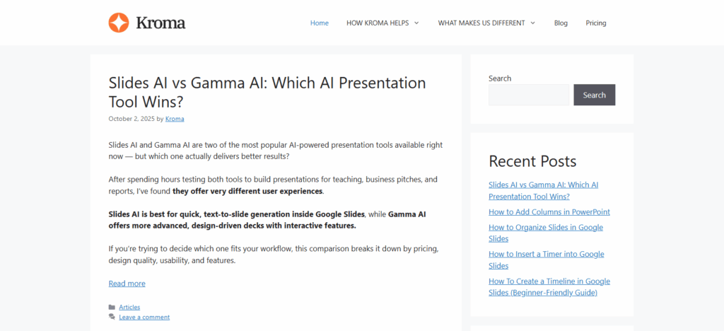724x331 pixels.
Task: Expand the HOW KROMA HELPS chevron
Action: 416,23
